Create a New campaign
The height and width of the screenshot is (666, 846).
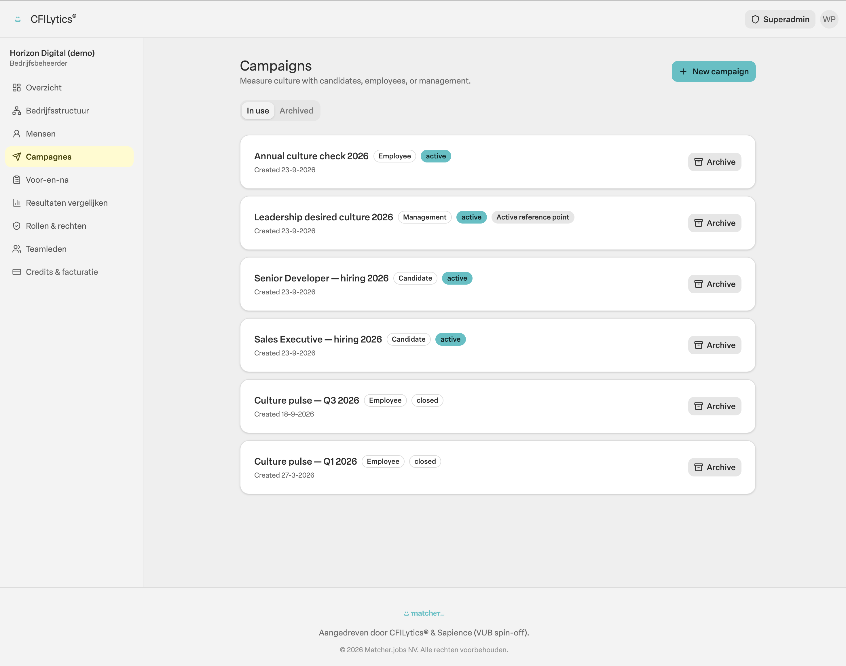[x=714, y=72]
